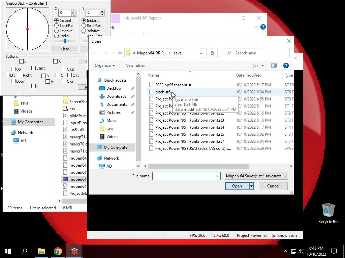Select Videos in Open dialog sidebar
Viewport: 345px width, 258px height.
coord(112,137)
